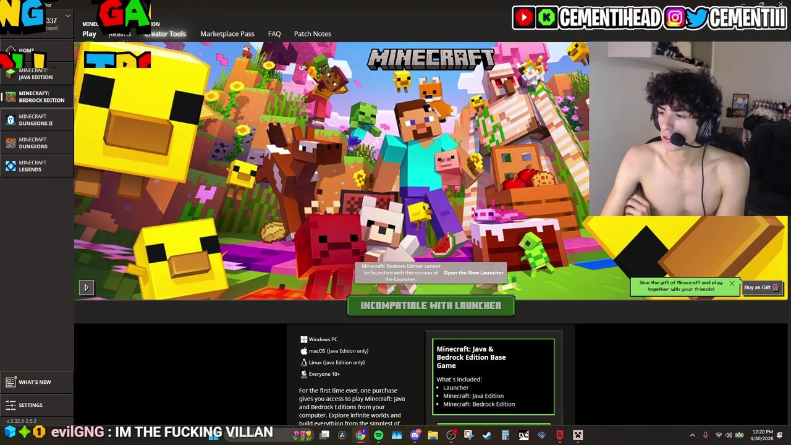This screenshot has height=445, width=791.
Task: Switch to the Play tab
Action: 90,34
